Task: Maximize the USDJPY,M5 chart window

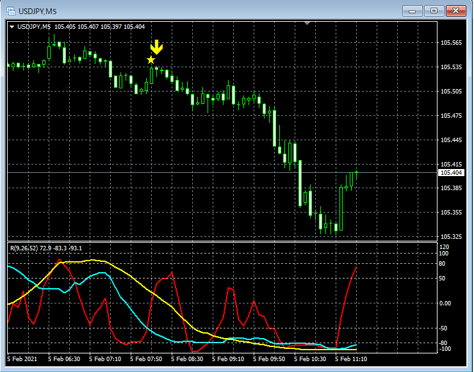Action: 434,11
